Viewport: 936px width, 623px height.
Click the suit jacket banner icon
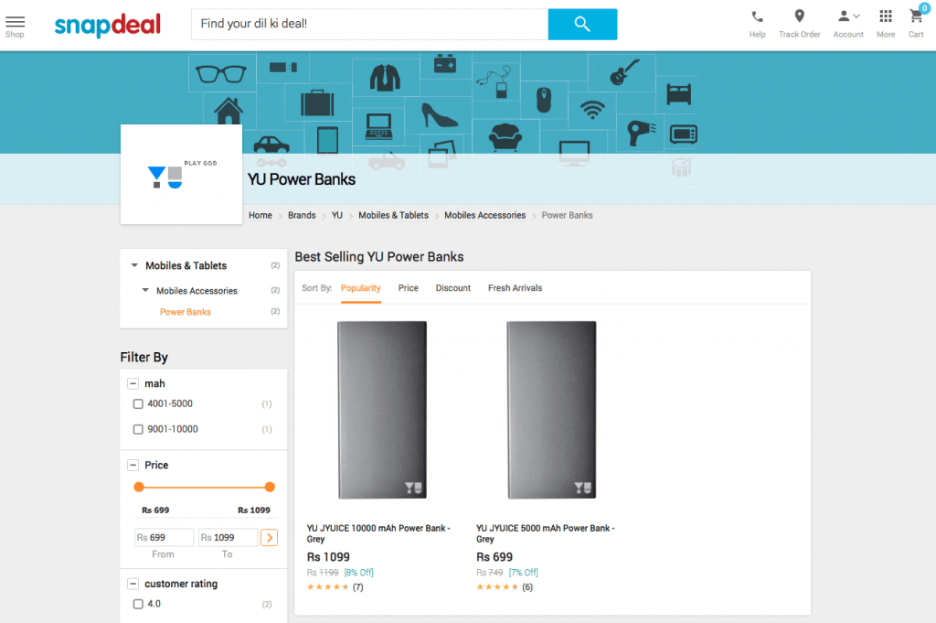click(x=385, y=77)
